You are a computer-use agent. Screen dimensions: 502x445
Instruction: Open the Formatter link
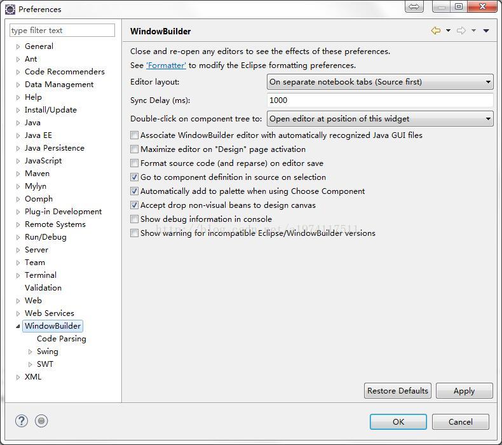pos(166,65)
